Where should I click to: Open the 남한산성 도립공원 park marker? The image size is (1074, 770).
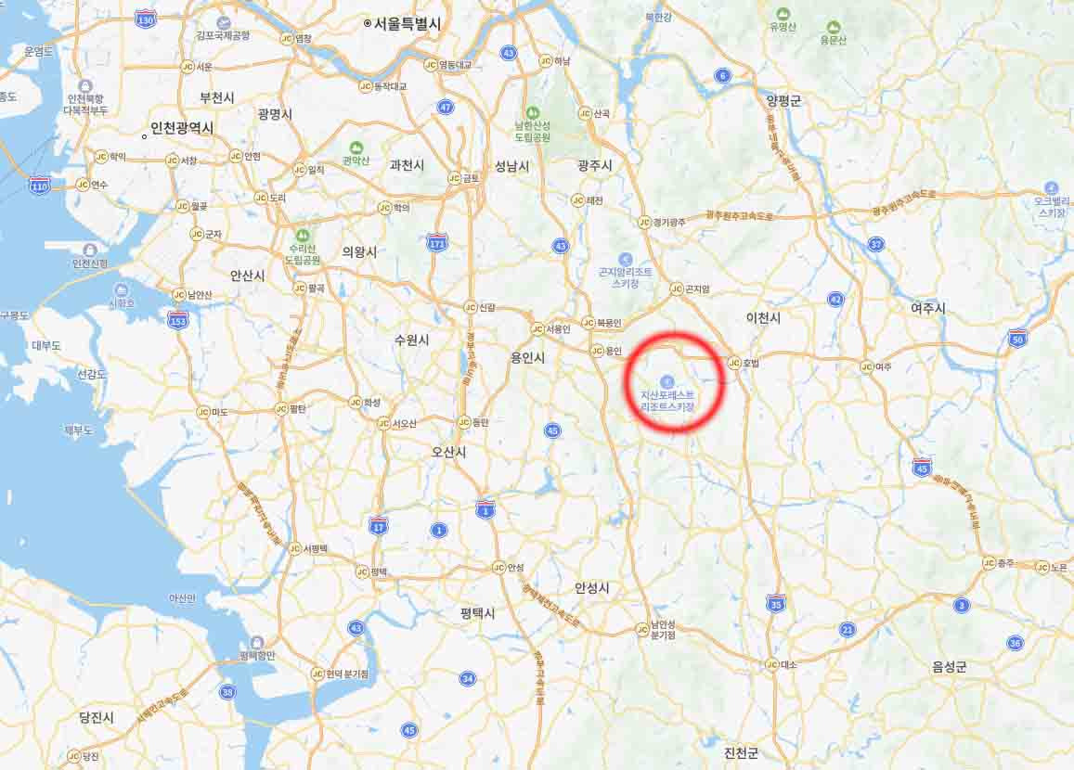coord(532,113)
